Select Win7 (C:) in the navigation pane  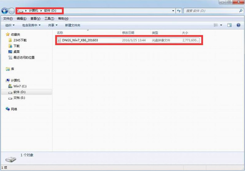[x=20, y=86]
